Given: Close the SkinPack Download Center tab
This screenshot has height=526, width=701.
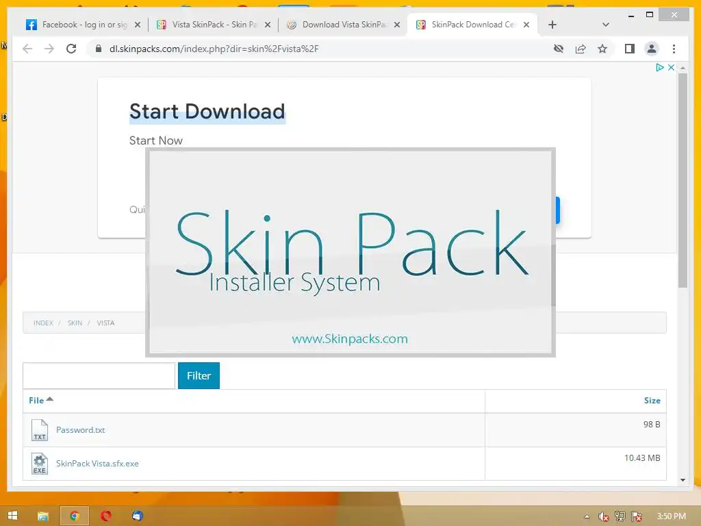Looking at the screenshot, I should [x=526, y=25].
